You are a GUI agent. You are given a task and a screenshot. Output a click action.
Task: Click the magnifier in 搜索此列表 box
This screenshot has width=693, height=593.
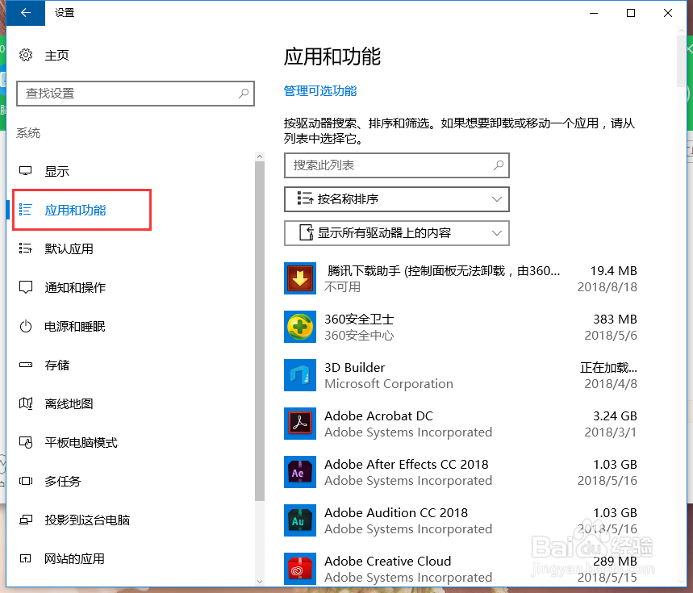pyautogui.click(x=499, y=165)
